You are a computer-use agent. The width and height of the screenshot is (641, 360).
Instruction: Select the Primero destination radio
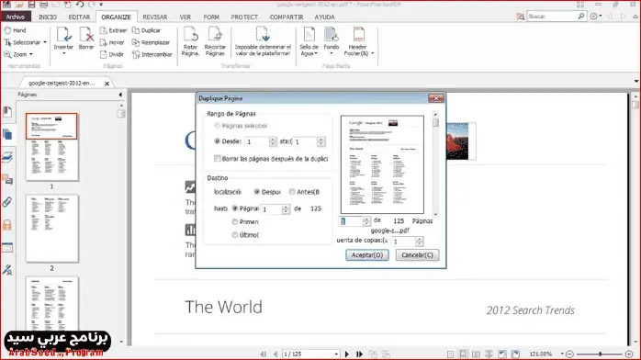(235, 222)
